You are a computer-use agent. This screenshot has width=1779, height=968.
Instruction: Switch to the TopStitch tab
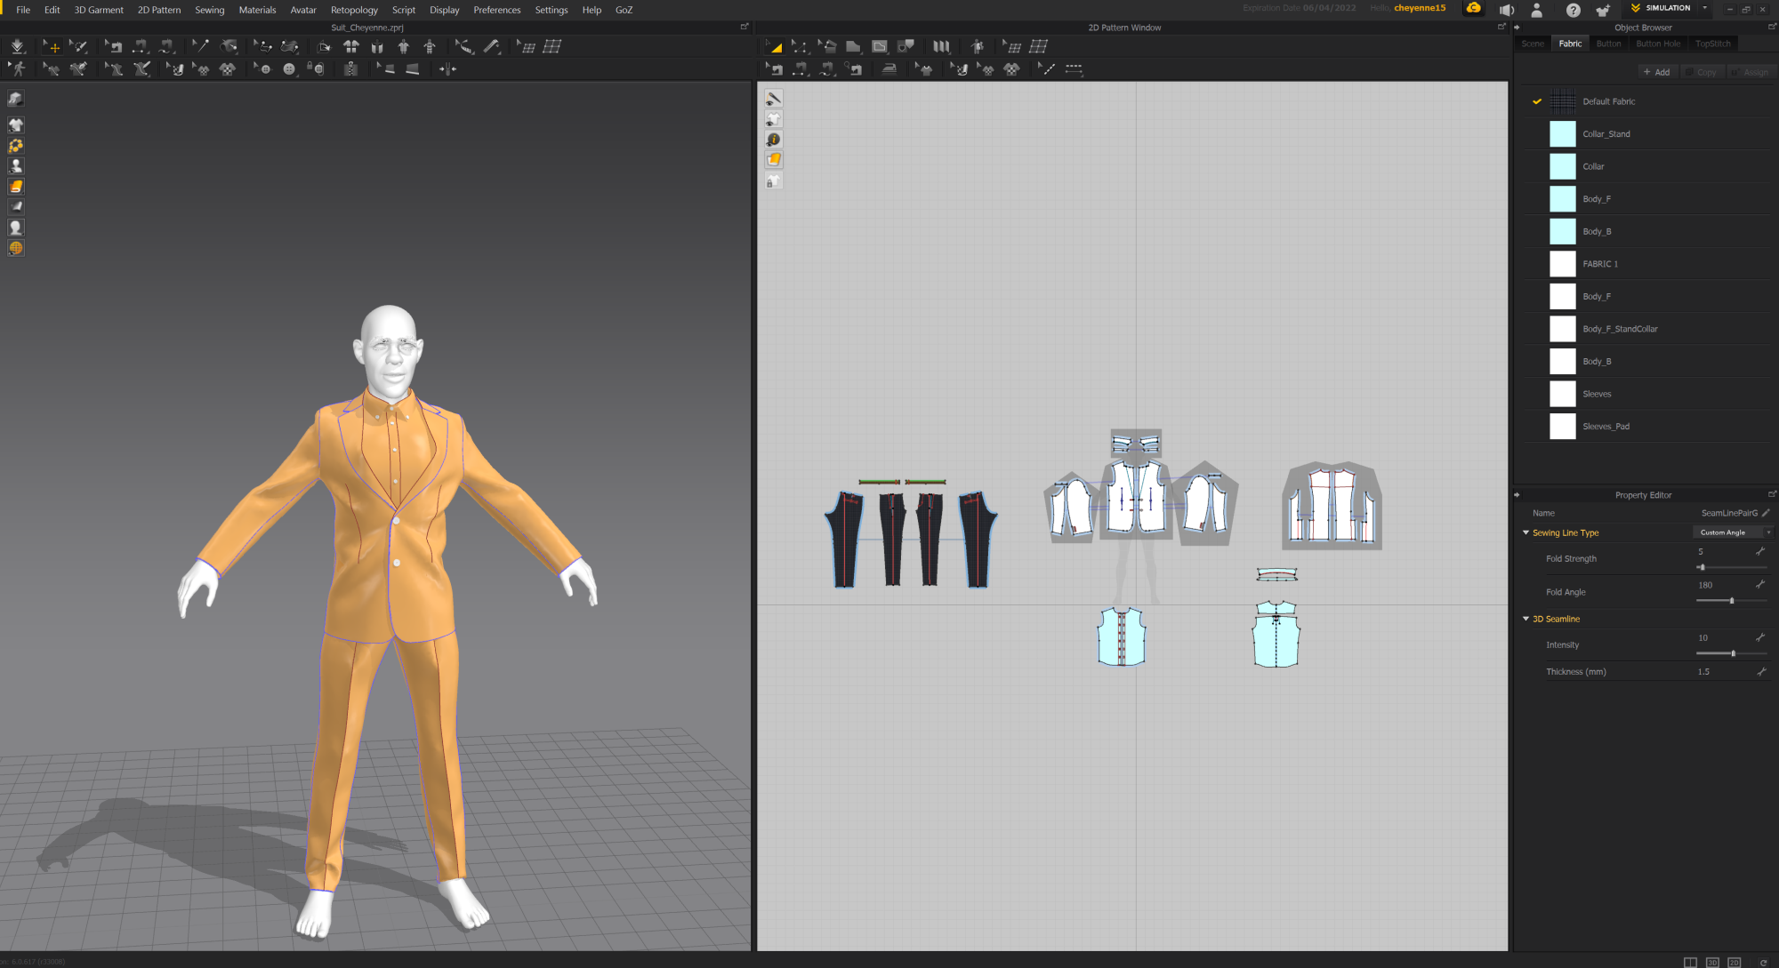pyautogui.click(x=1712, y=44)
